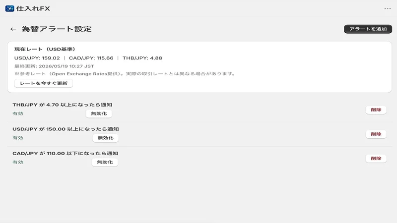Screen dimensions: 397x223
Task: Click the 現在レート（USD基準） heading
Action: tap(45, 49)
